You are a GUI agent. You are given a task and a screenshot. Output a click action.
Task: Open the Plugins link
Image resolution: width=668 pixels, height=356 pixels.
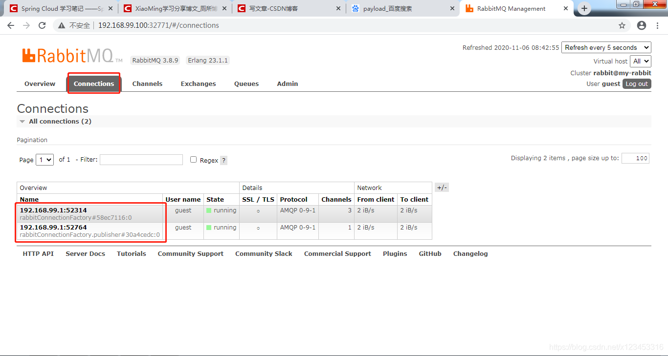tap(395, 253)
